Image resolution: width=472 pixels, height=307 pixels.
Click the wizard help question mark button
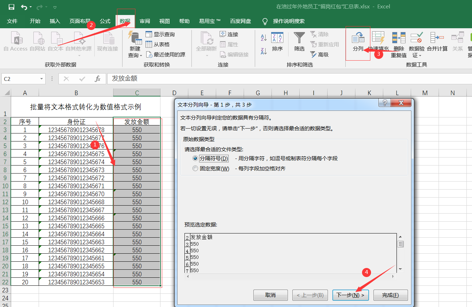coord(385,103)
